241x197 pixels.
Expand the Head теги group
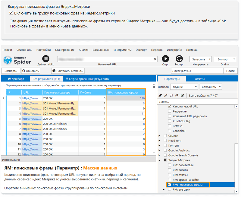pos(159,141)
